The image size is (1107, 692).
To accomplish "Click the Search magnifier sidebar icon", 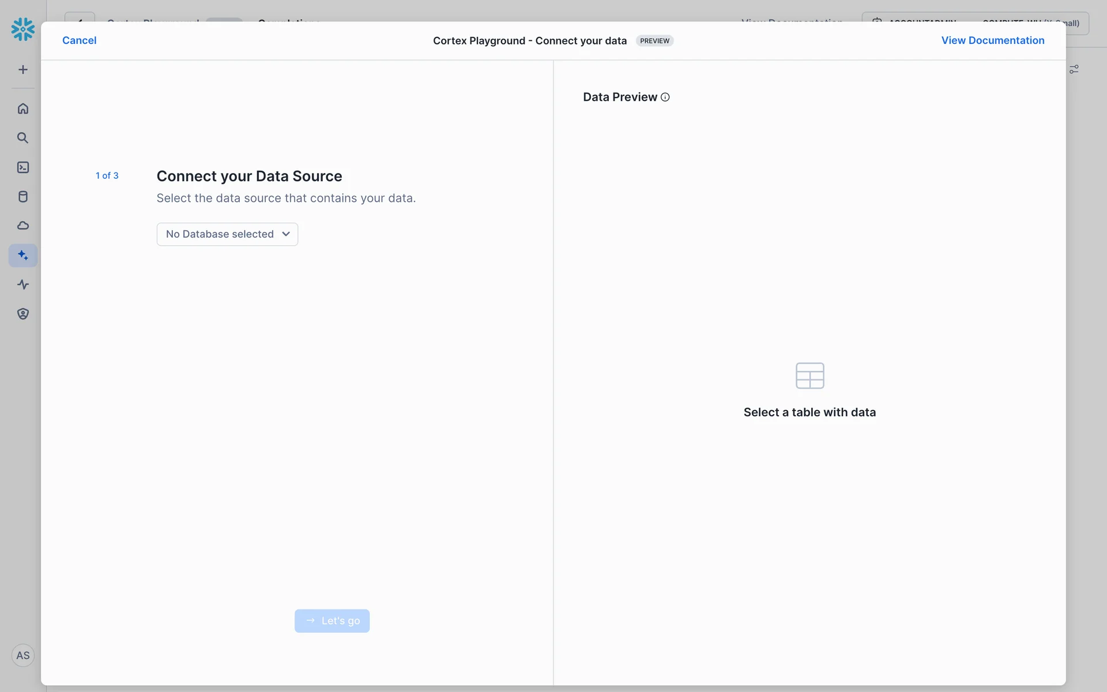I will click(23, 138).
